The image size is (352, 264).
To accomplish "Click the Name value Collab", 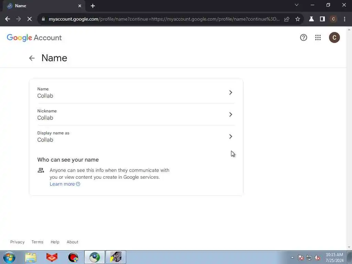I will coord(45,96).
